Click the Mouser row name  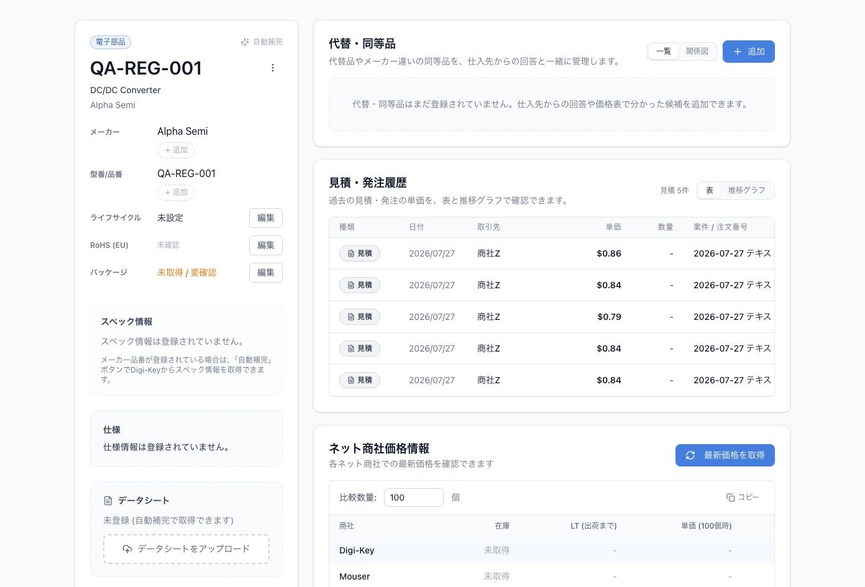(x=355, y=576)
